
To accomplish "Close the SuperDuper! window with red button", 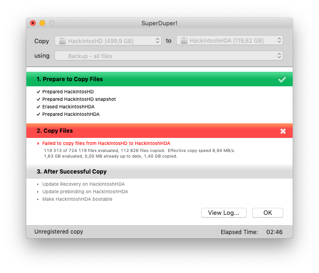I will pyautogui.click(x=33, y=23).
